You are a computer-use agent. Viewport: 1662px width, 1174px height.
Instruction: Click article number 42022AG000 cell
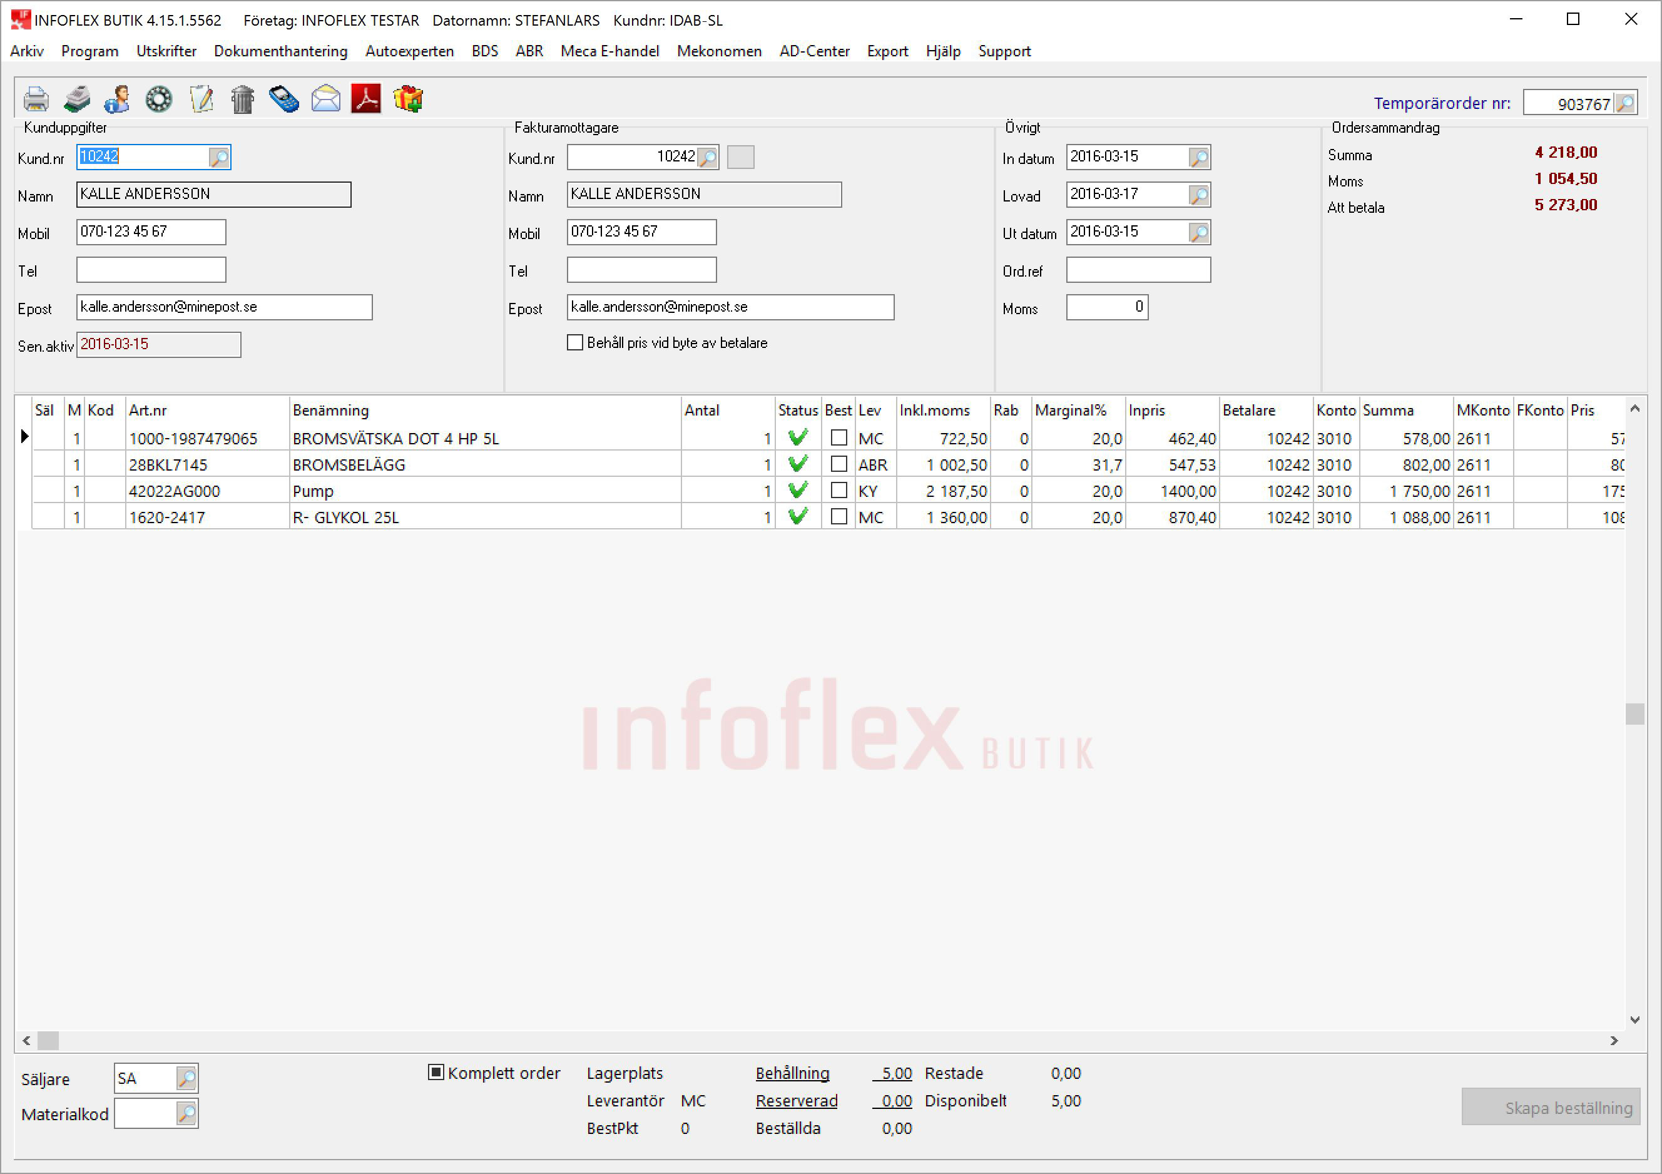coord(207,491)
